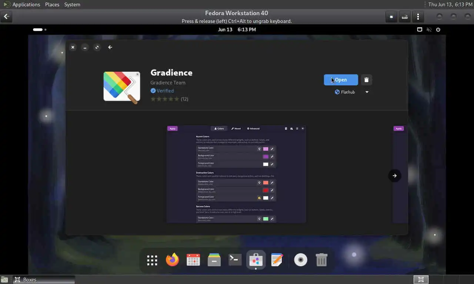Expand the Flathub source dropdown
This screenshot has width=474, height=284.
[x=367, y=92]
